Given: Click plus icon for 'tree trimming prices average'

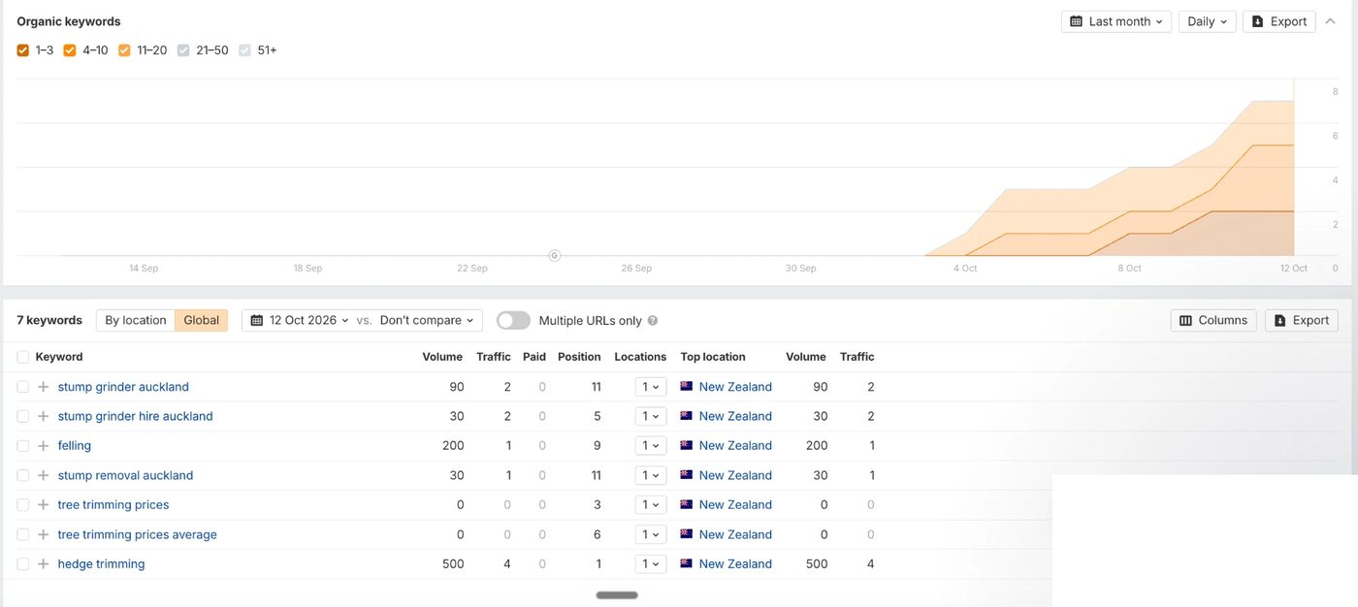Looking at the screenshot, I should coord(43,534).
